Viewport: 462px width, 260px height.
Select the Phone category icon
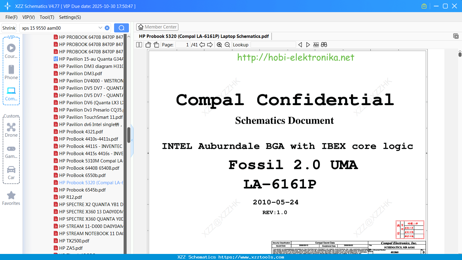(x=11, y=72)
